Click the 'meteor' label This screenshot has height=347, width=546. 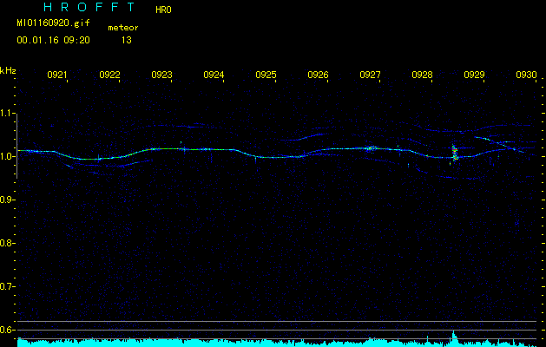123,28
